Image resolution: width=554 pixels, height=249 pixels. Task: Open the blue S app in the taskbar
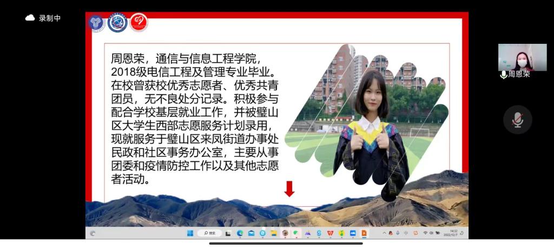point(319,233)
